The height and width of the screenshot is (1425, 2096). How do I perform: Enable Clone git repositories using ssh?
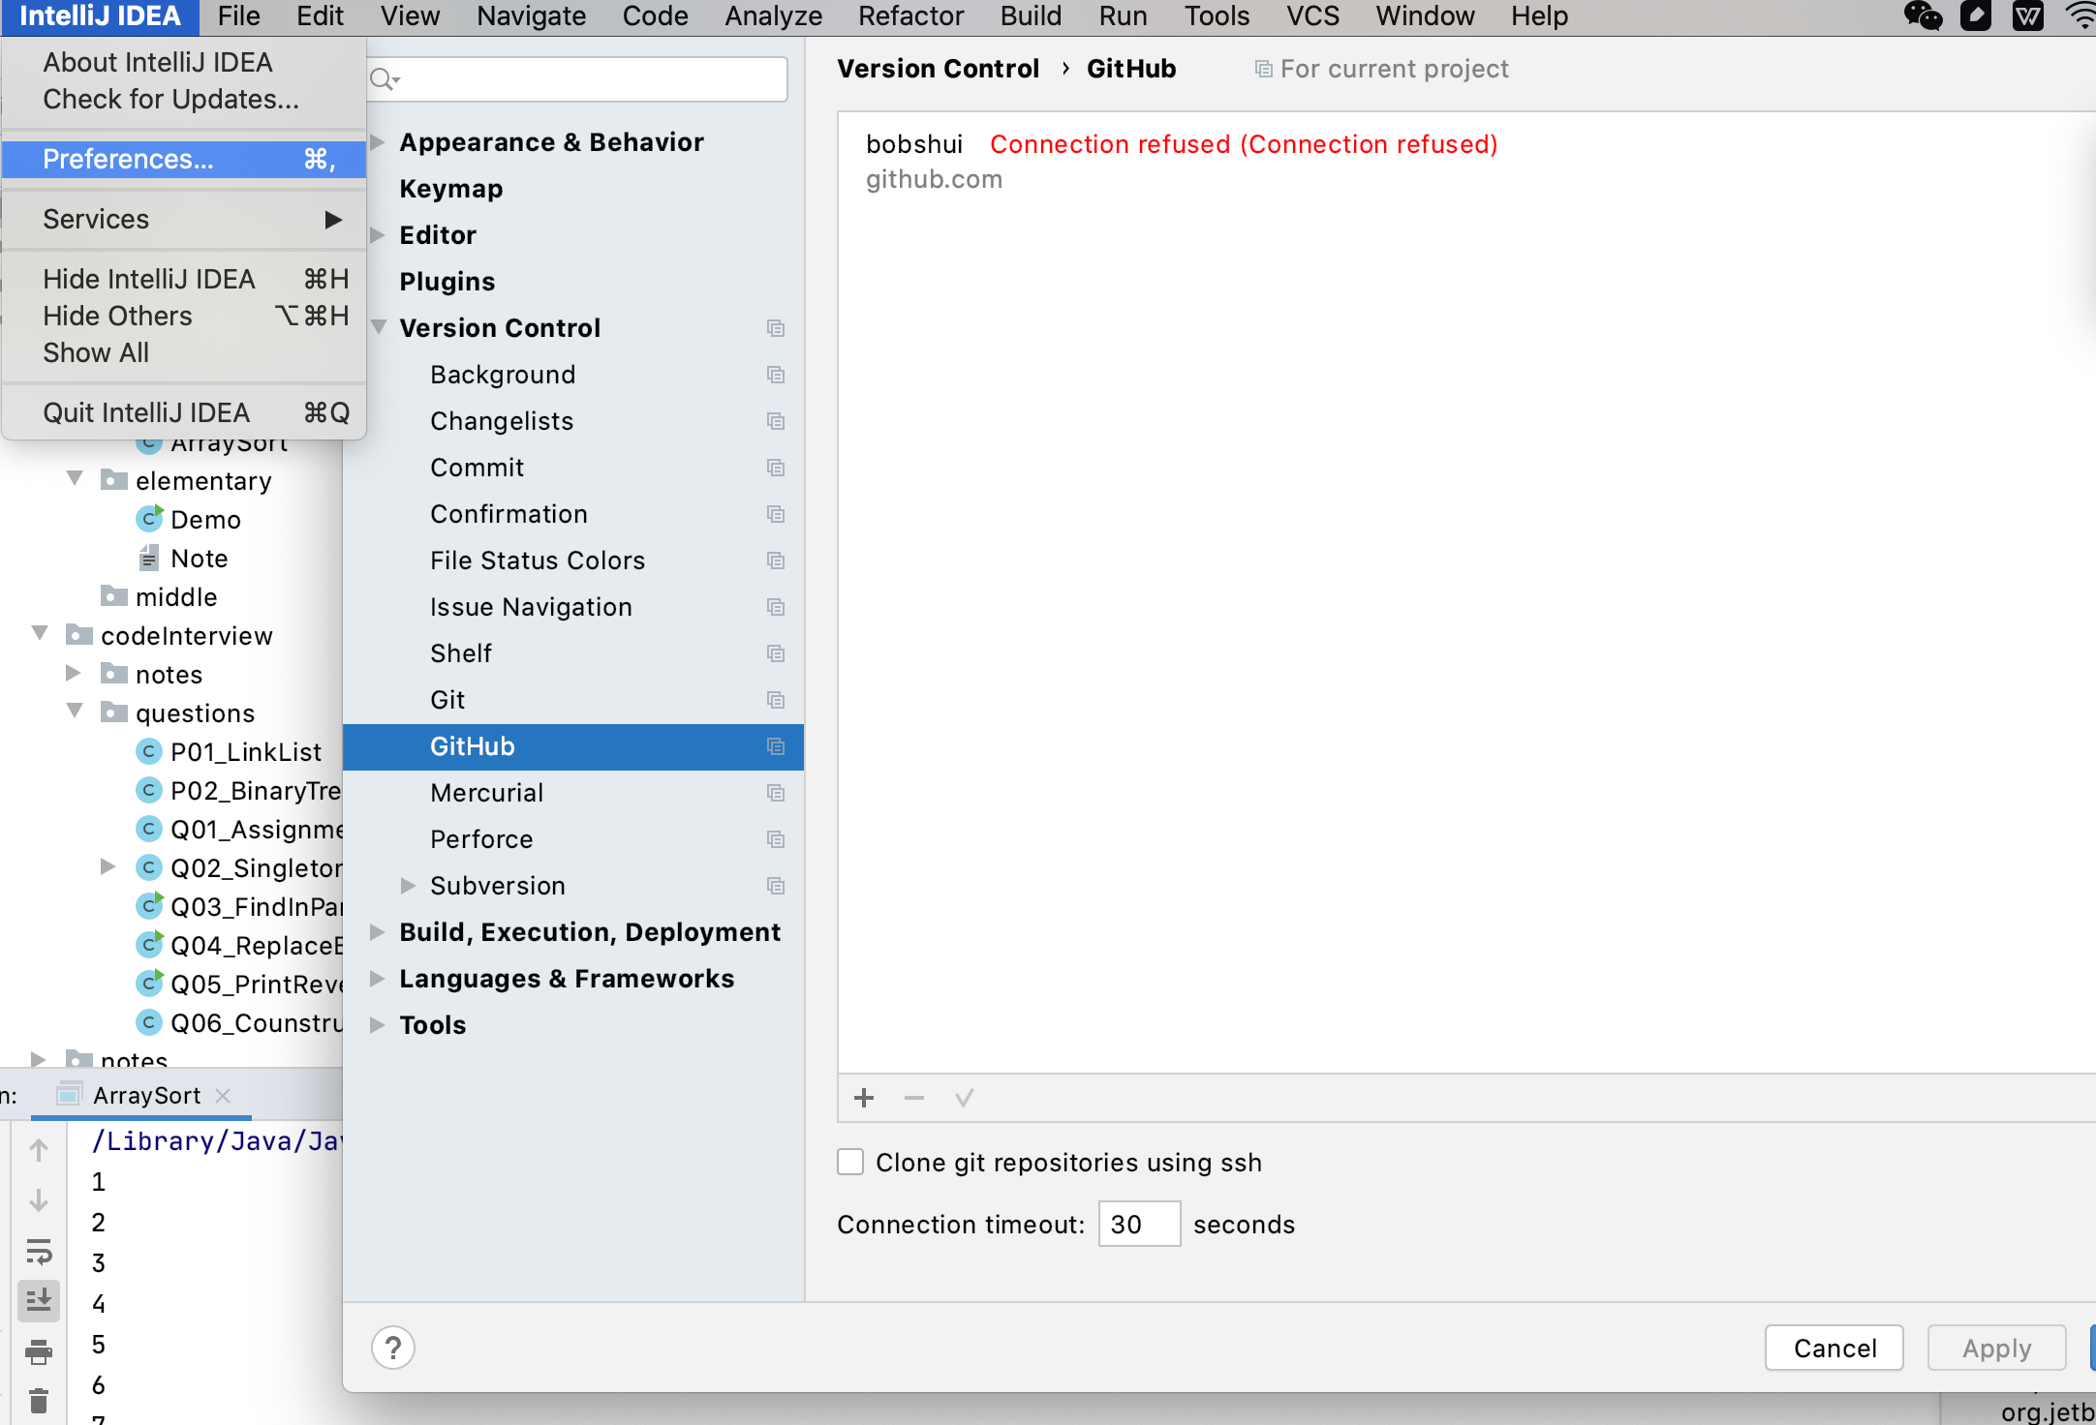pos(850,1162)
